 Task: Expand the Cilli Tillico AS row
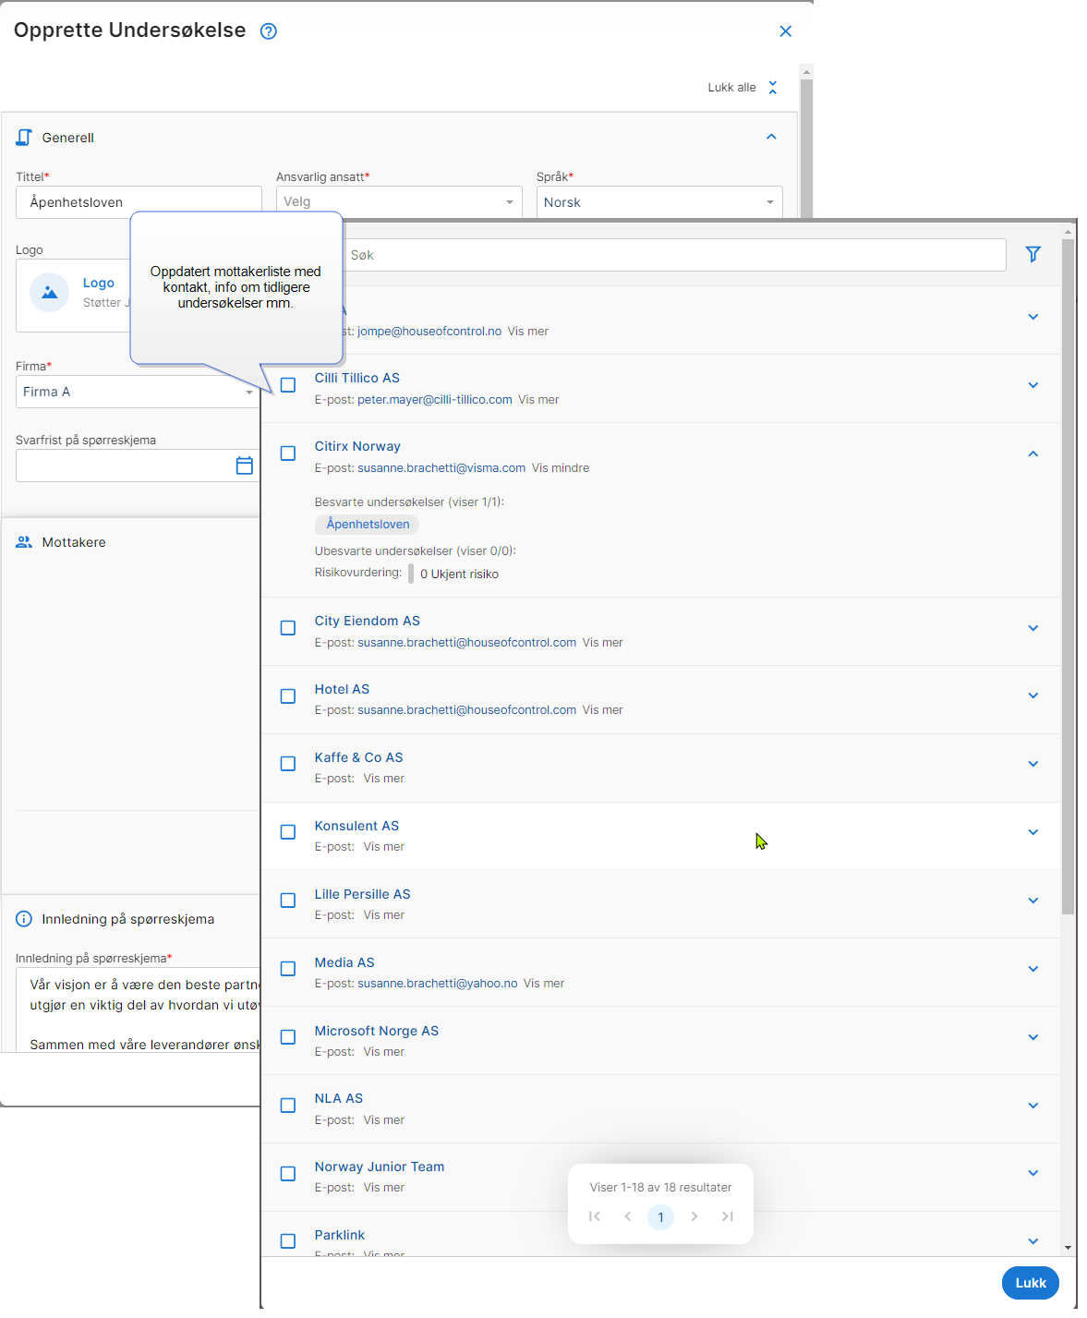[1033, 385]
